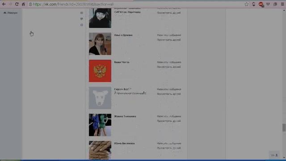This screenshot has height=161, width=286.
Task: Click the page vertical scrollbar thumb
Action: (x=284, y=127)
